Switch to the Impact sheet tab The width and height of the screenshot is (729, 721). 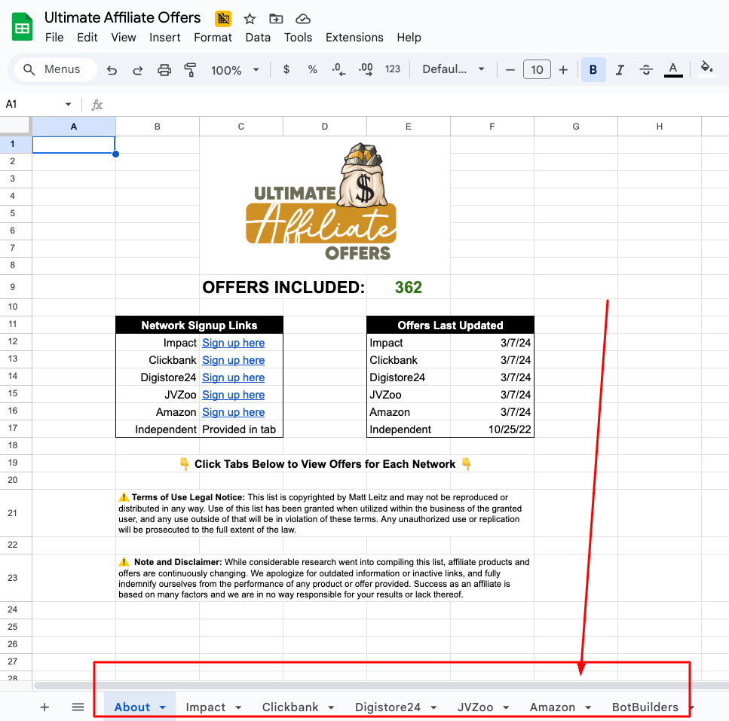pos(206,707)
